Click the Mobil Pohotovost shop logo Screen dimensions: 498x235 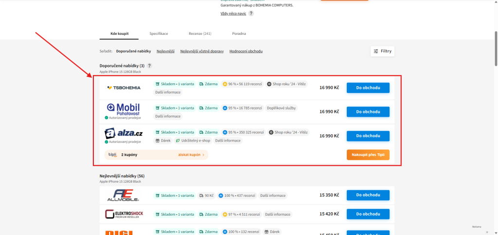tap(124, 110)
